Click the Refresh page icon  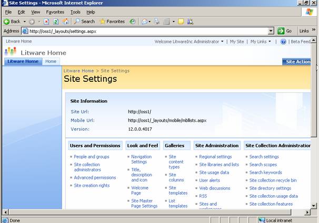[56, 22]
